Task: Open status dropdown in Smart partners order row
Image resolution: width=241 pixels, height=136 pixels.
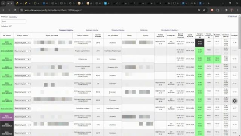Action: tap(22, 108)
